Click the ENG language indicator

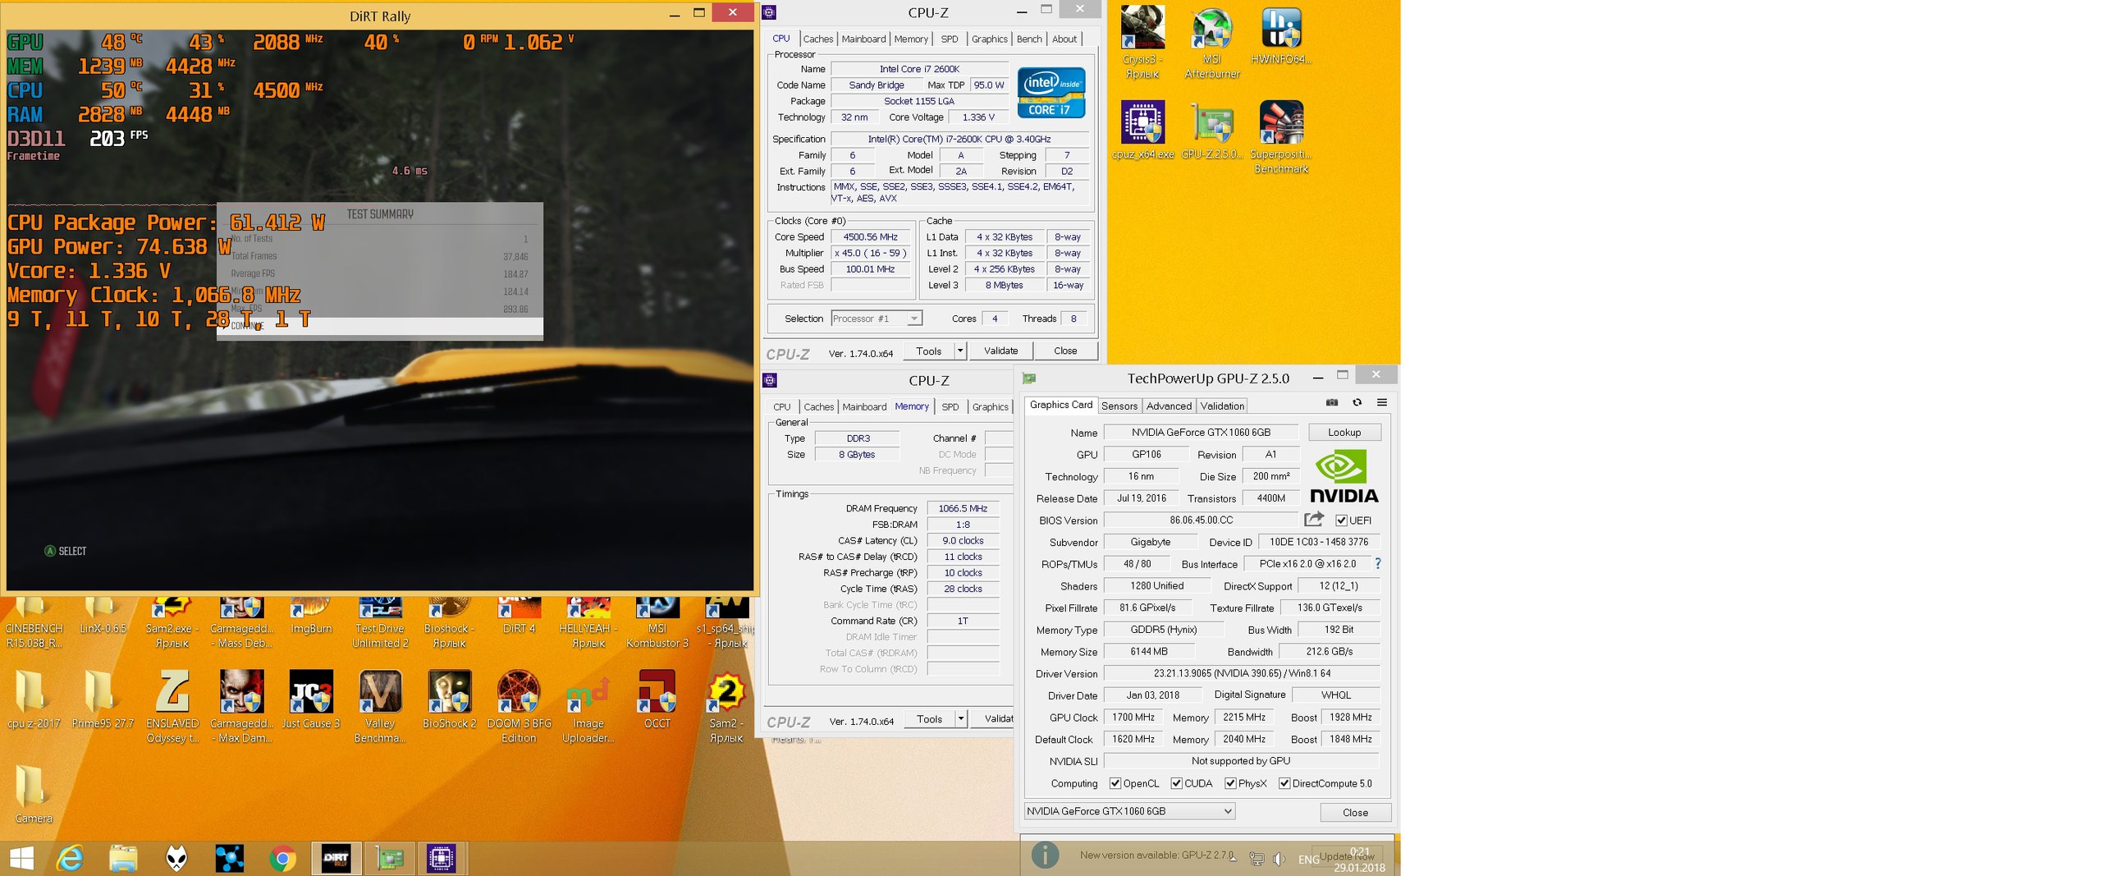pos(1308,859)
